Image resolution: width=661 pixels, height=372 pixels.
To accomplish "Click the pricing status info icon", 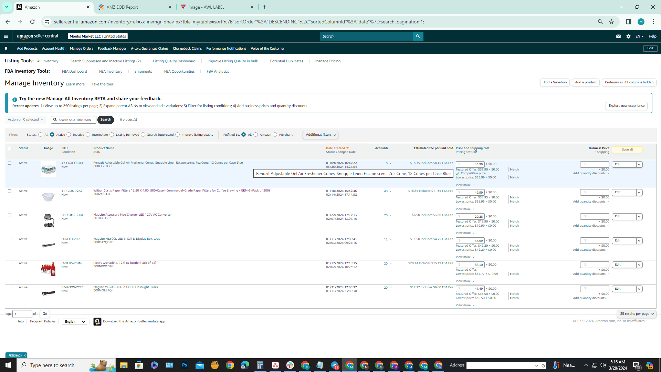I will point(476,152).
